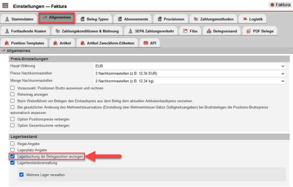Switch to the Abonnements tab
This screenshot has height=187, width=293.
[x=132, y=19]
